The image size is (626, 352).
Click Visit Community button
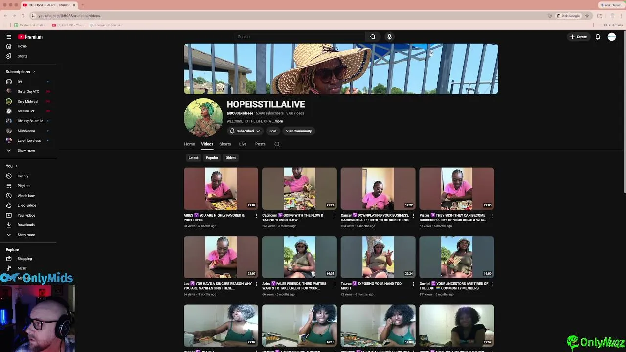[x=298, y=131]
